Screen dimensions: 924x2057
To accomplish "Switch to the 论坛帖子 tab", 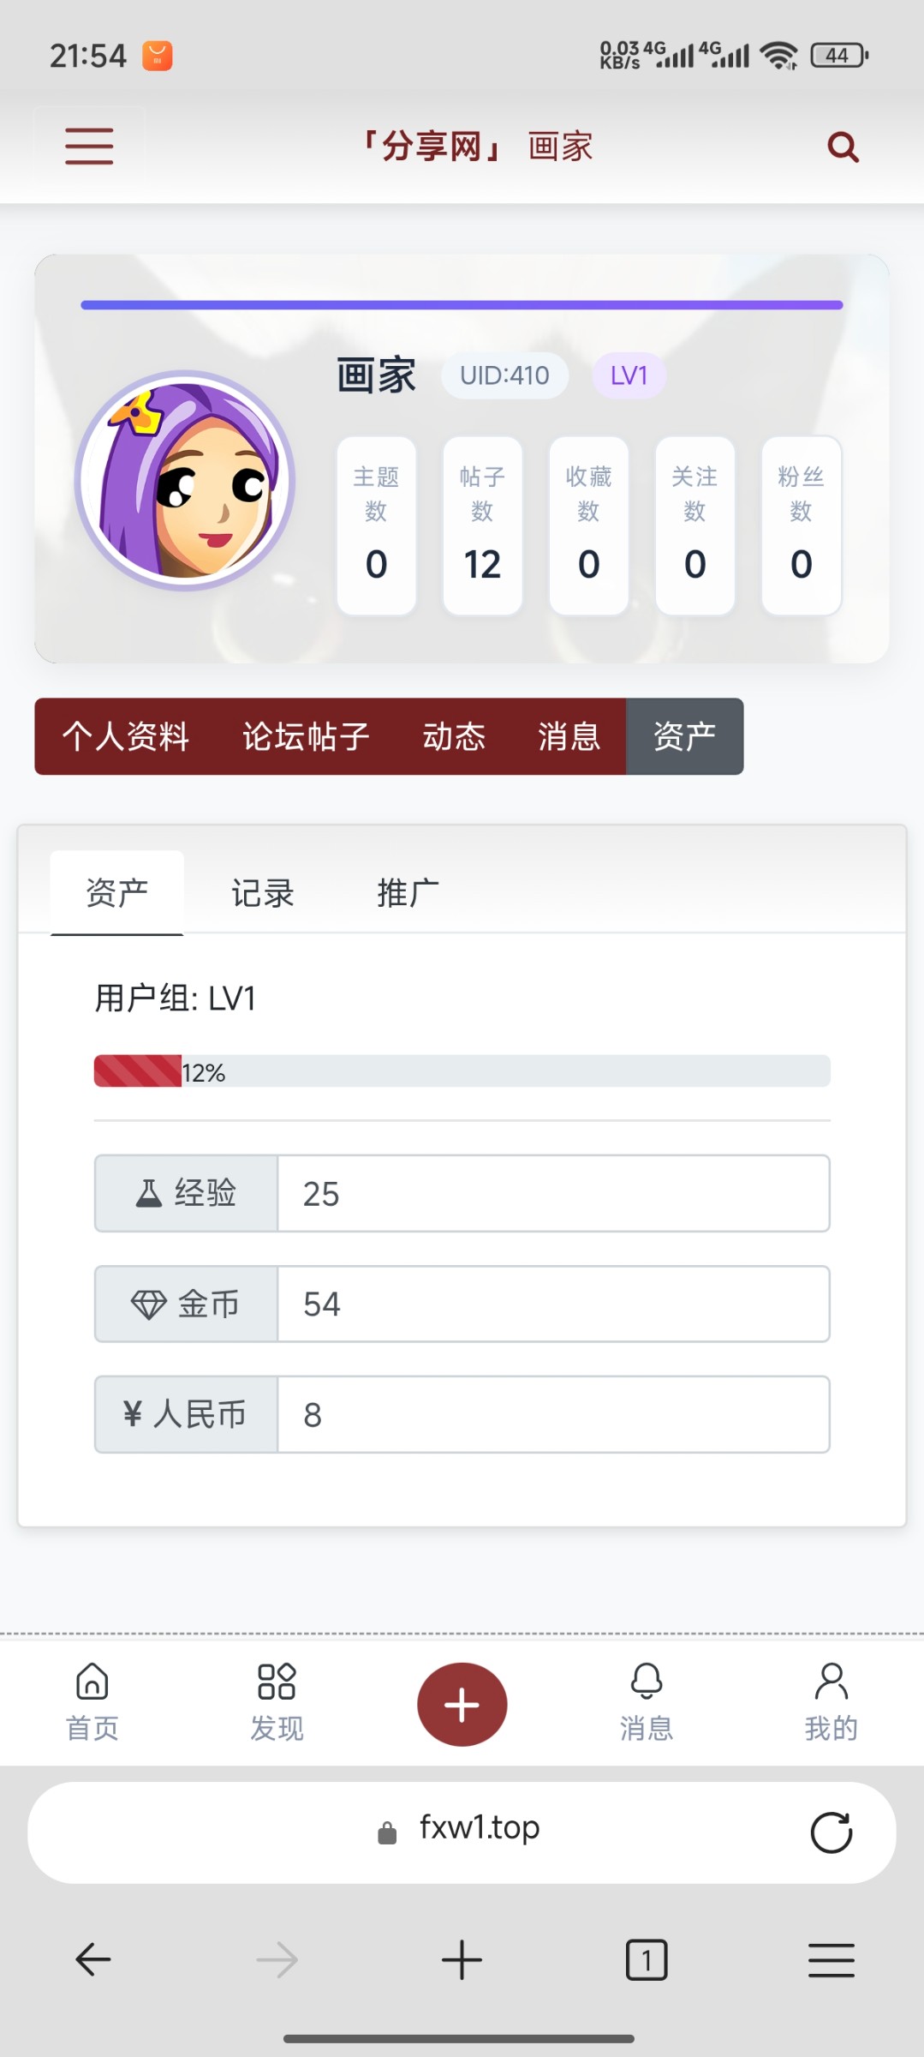I will tap(306, 736).
